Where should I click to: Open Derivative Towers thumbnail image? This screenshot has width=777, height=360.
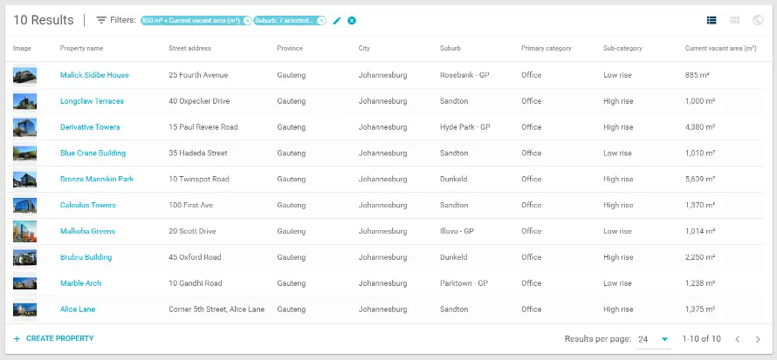24,127
